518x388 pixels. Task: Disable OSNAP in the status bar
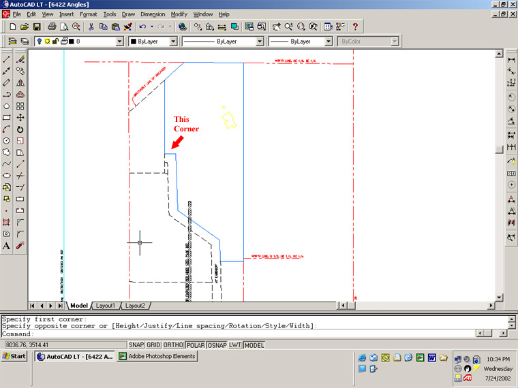pos(217,345)
